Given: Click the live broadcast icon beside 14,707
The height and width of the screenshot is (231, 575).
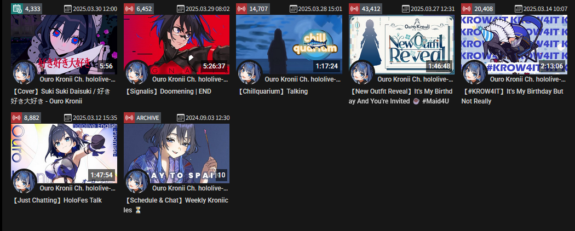Looking at the screenshot, I should [242, 9].
